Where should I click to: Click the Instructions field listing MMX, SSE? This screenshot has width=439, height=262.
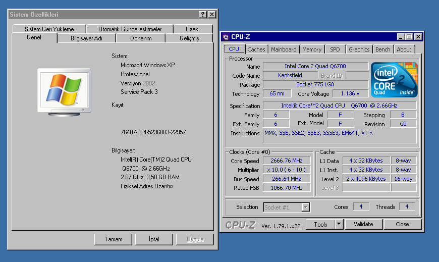[x=340, y=136]
